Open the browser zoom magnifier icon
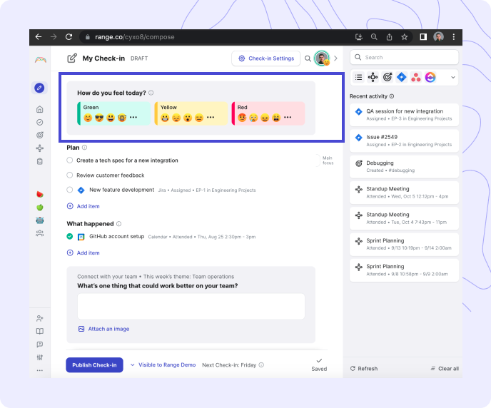 point(374,37)
